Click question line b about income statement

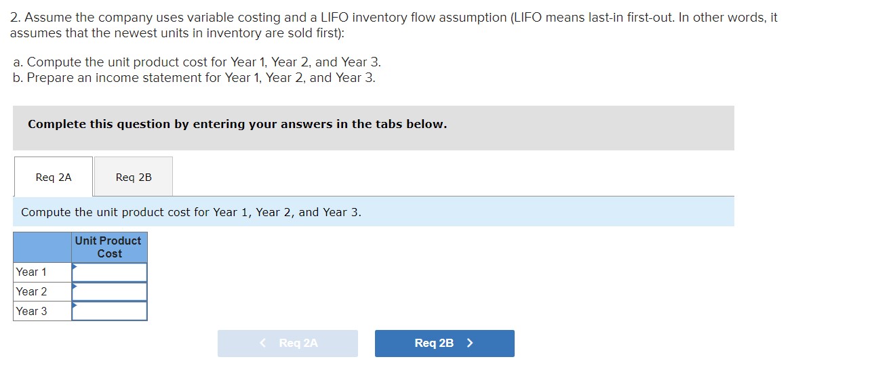(x=194, y=78)
